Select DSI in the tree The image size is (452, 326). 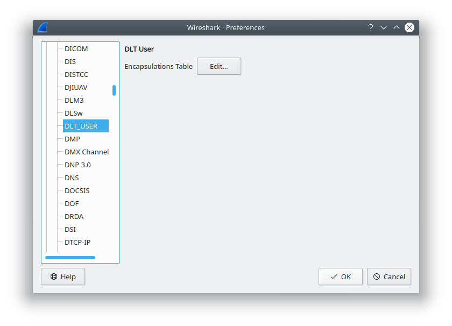click(x=70, y=230)
